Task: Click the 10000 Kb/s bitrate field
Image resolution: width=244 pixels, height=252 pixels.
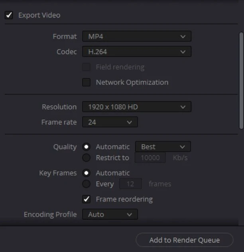Action: pyautogui.click(x=150, y=158)
